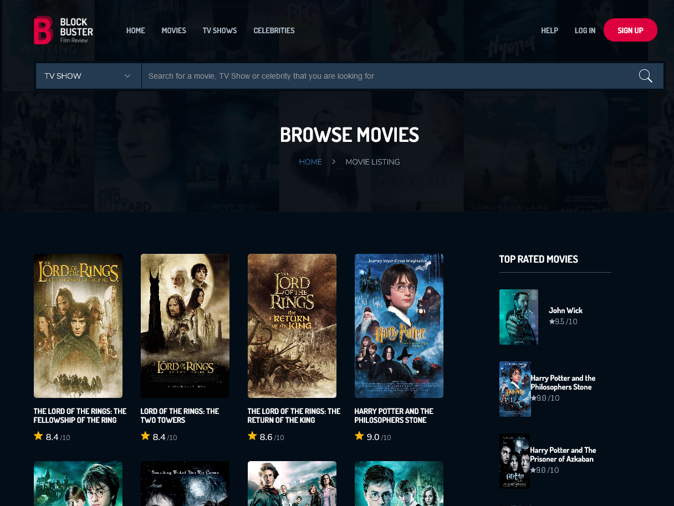Open John Wick thumbnail in Top Rated
The height and width of the screenshot is (506, 674).
click(519, 317)
